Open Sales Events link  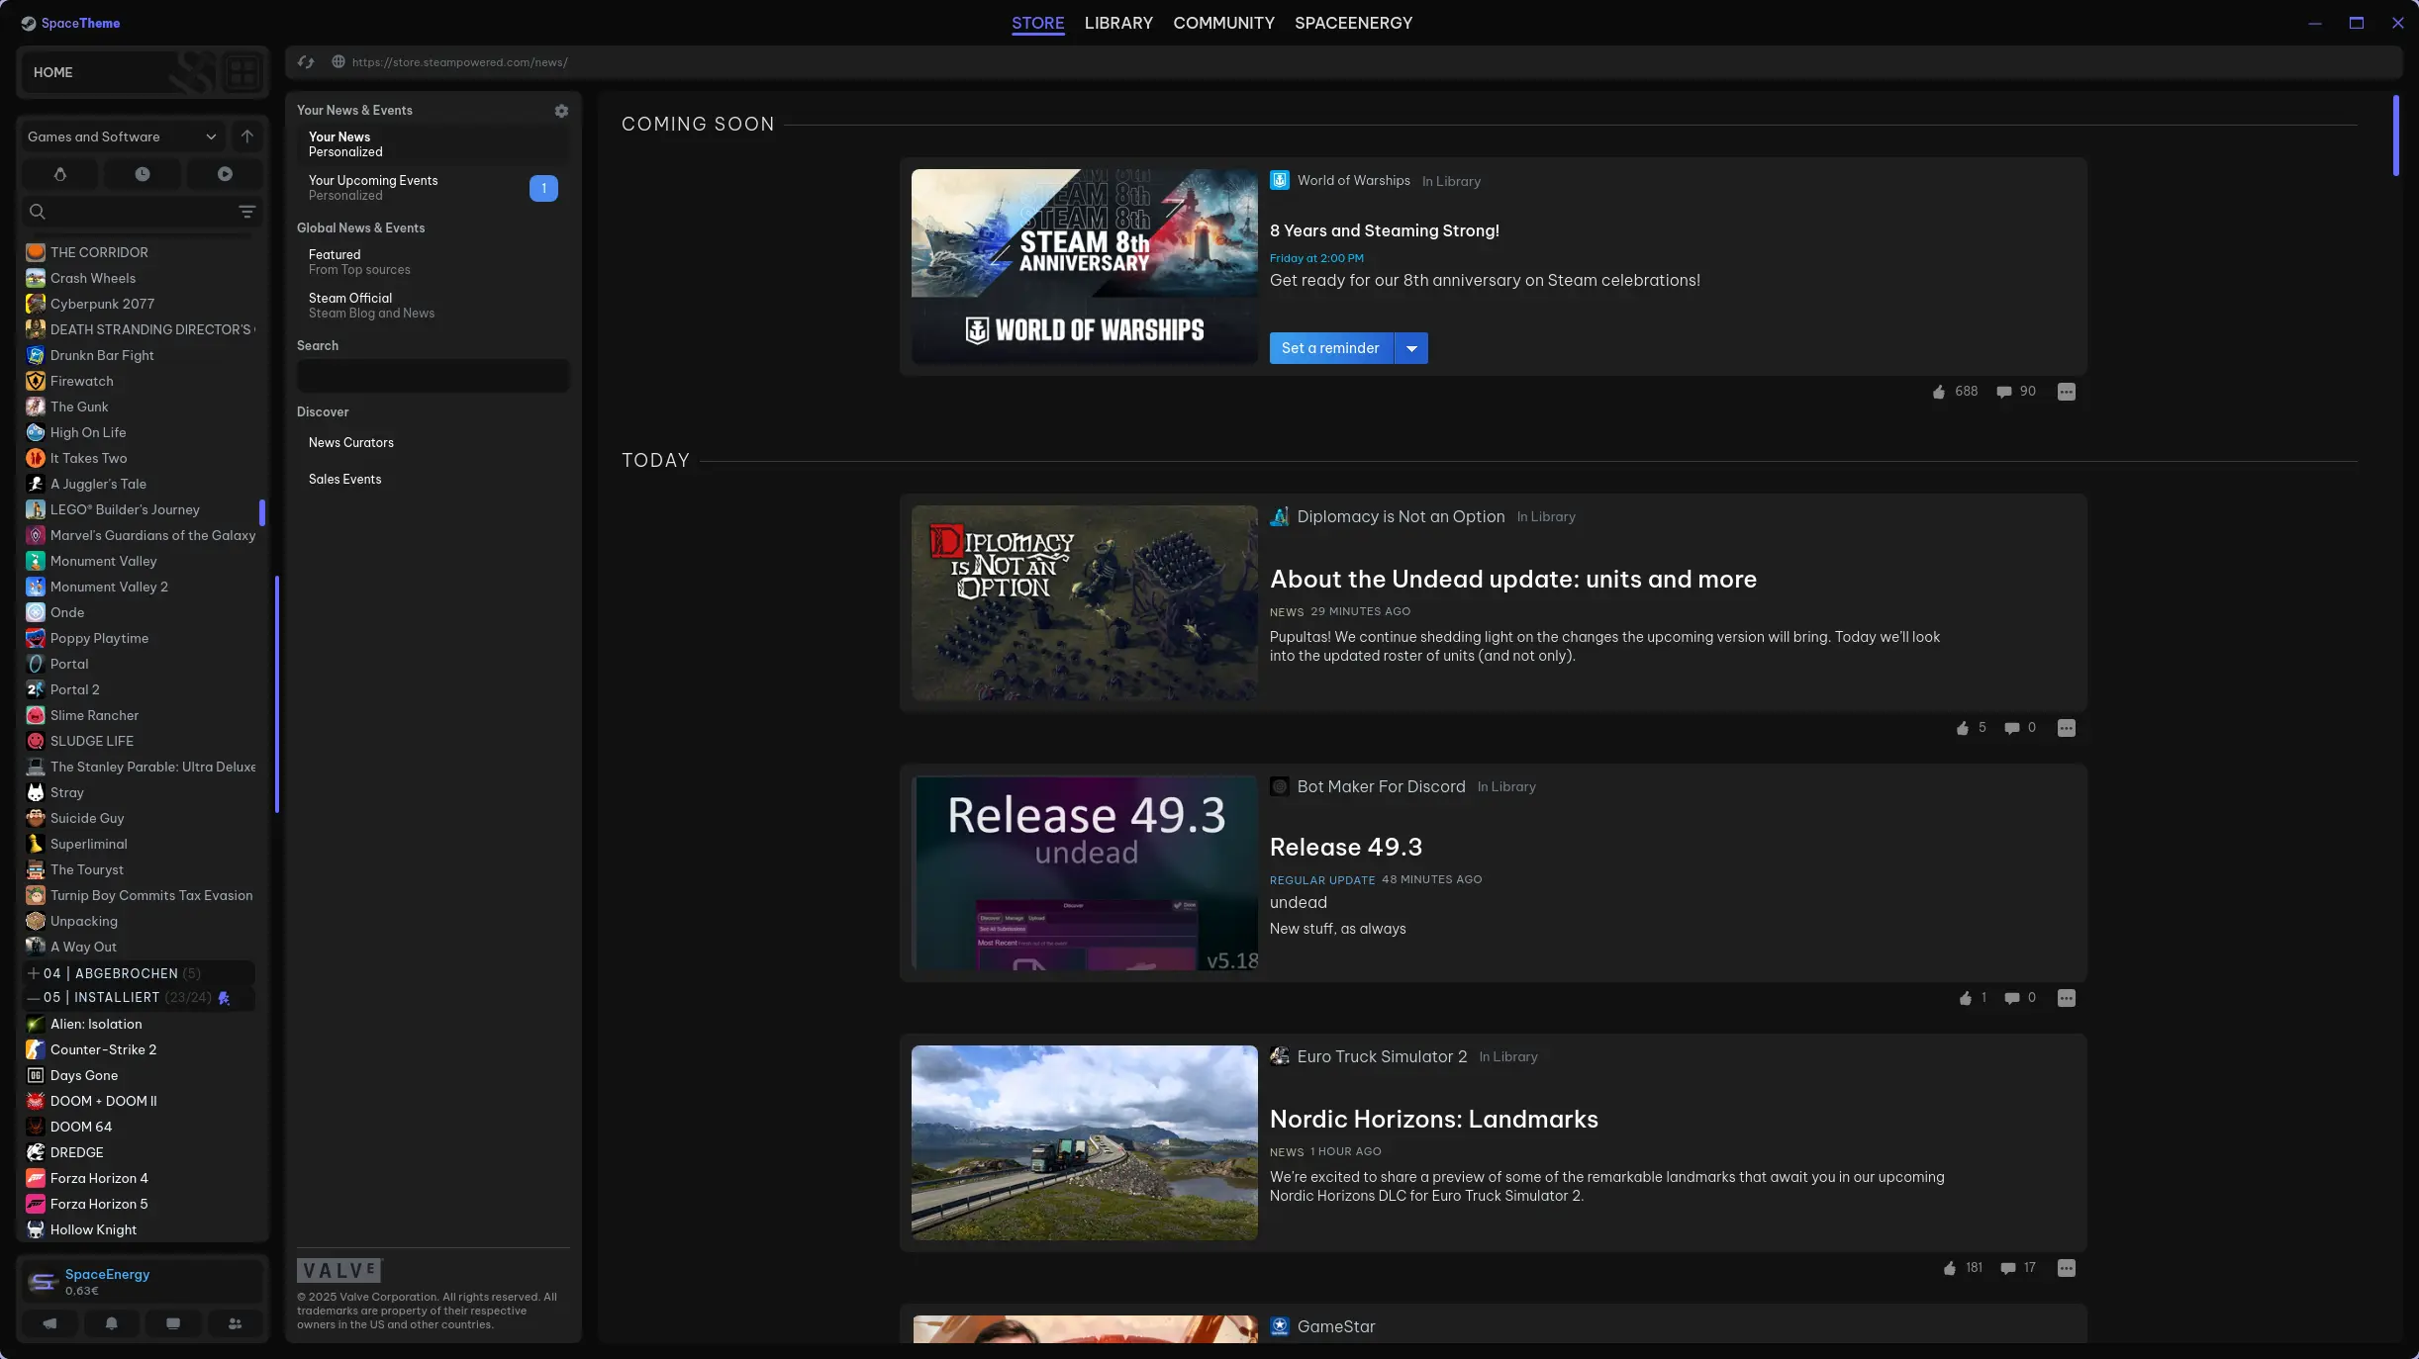(344, 480)
